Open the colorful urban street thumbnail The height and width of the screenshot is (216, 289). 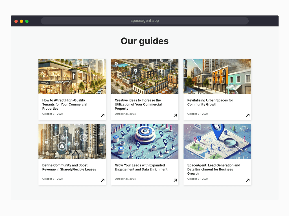(217, 76)
